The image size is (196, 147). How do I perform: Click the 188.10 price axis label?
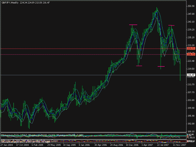click(x=191, y=132)
